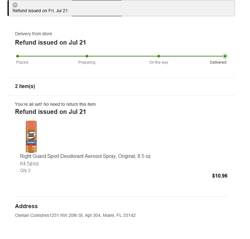
Task: Click the "Placed" status label
Action: tap(22, 62)
